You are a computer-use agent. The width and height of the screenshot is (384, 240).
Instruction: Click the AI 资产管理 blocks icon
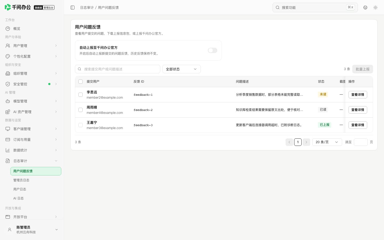tap(8, 112)
